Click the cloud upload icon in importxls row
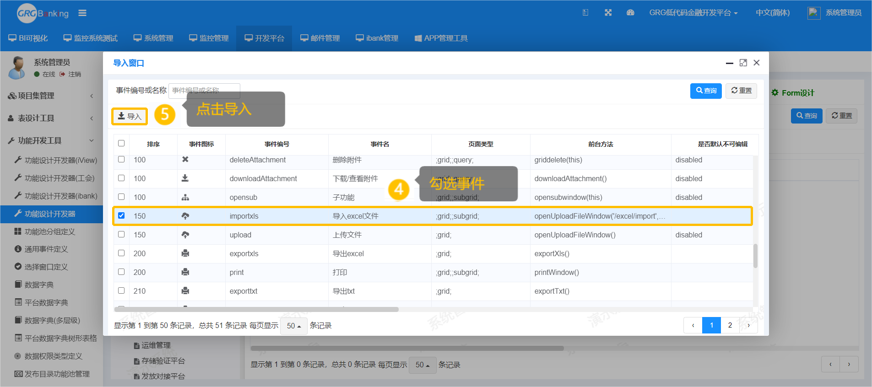 click(185, 216)
